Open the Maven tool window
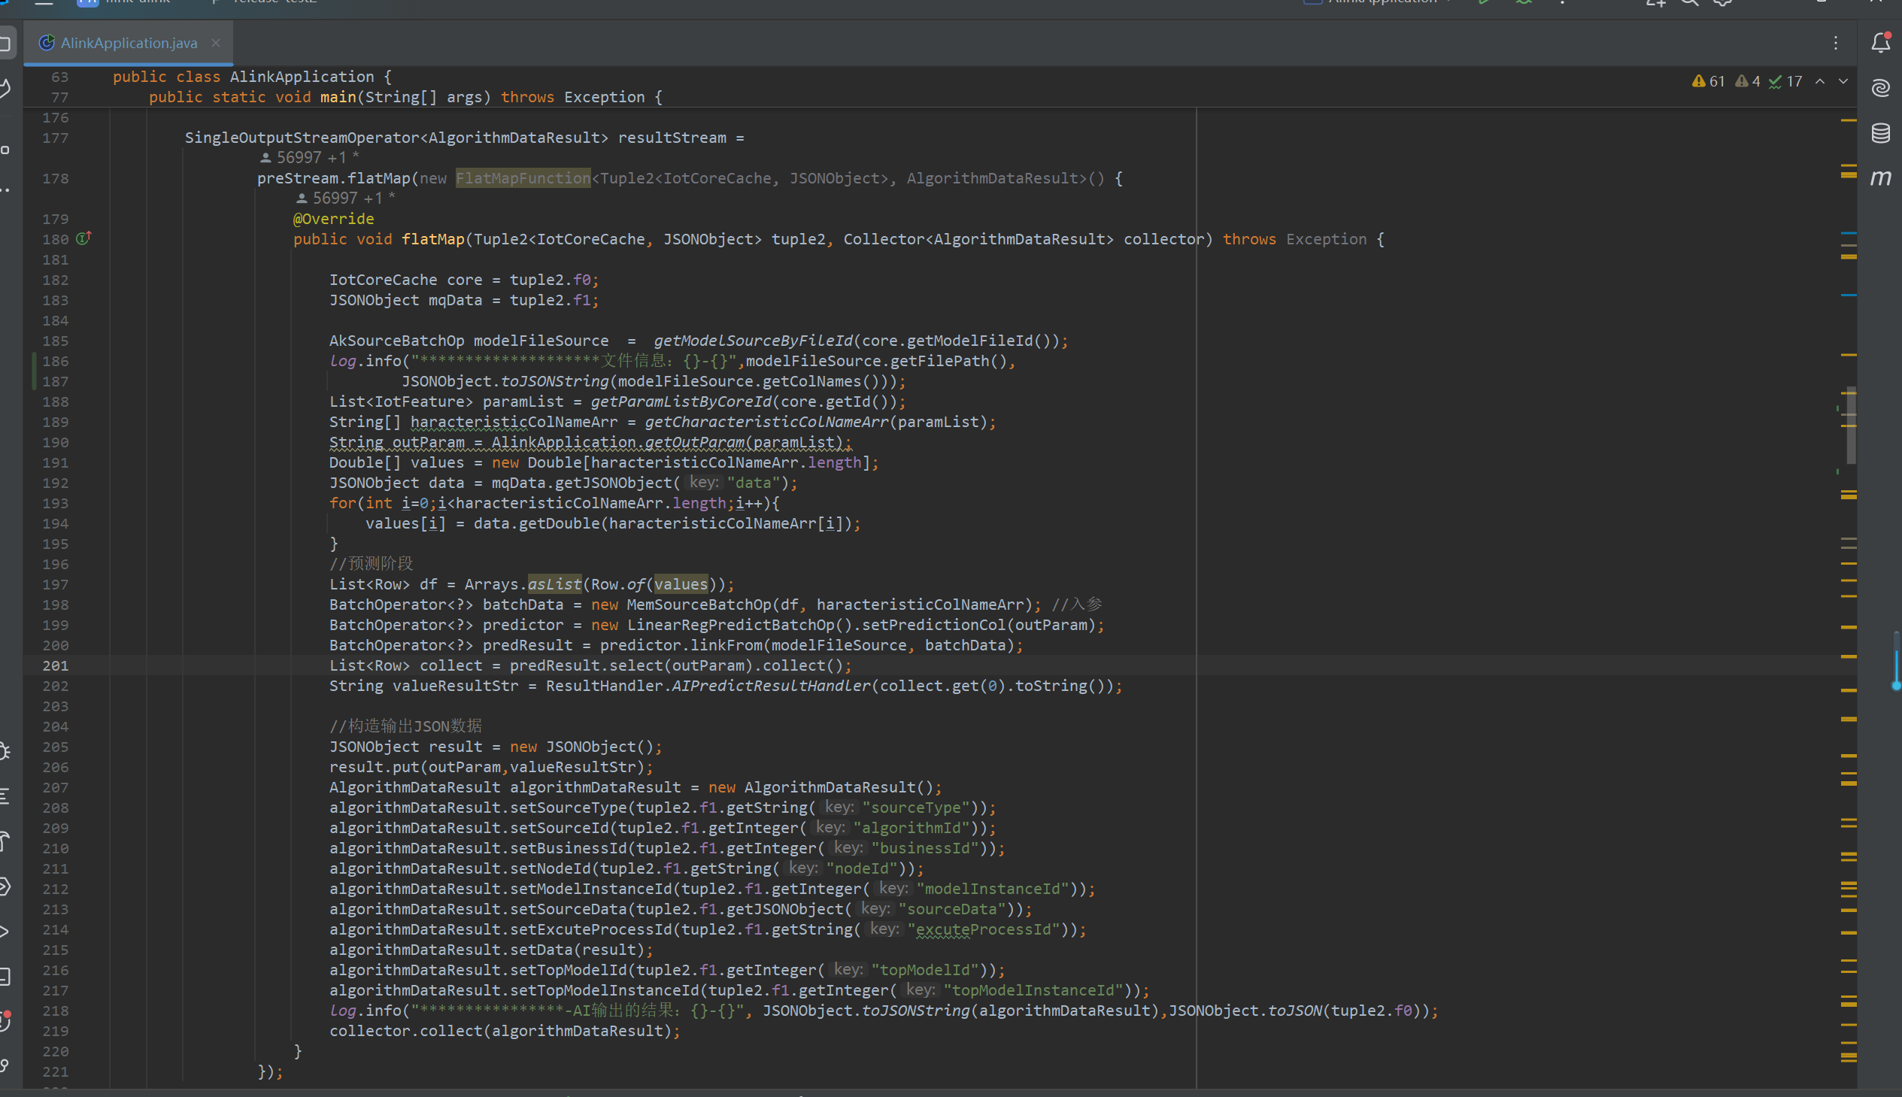Viewport: 1902px width, 1097px height. coord(1881,178)
